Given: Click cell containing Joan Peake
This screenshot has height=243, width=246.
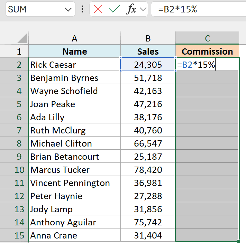Looking at the screenshot, I should click(74, 104).
